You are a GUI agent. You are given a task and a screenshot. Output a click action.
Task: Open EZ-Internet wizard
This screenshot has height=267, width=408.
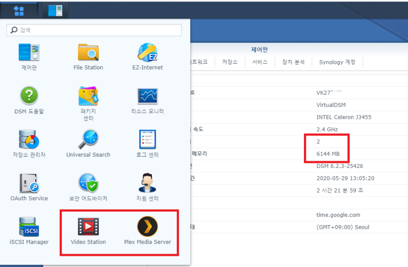pos(147,57)
